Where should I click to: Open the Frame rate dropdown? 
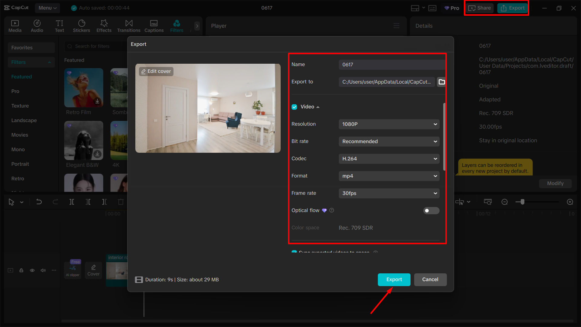point(389,193)
